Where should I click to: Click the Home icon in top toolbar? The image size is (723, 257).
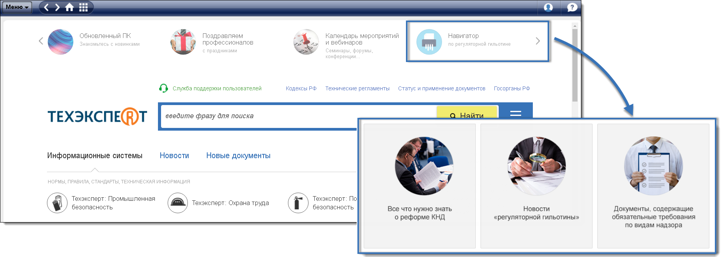coord(69,7)
